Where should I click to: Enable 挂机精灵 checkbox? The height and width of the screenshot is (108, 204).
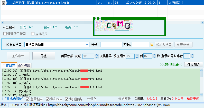coord(33,34)
